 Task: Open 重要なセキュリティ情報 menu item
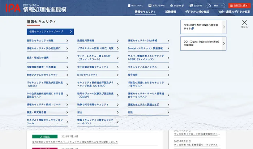(x=47, y=41)
